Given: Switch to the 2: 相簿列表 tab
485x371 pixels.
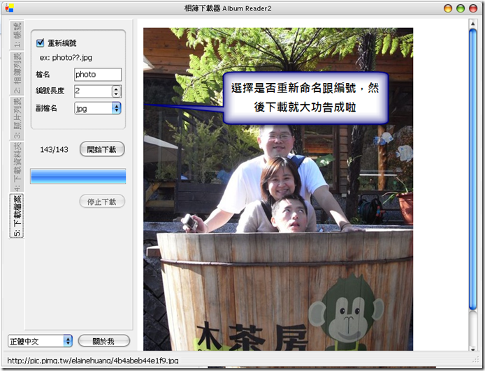Looking at the screenshot, I should coord(17,73).
